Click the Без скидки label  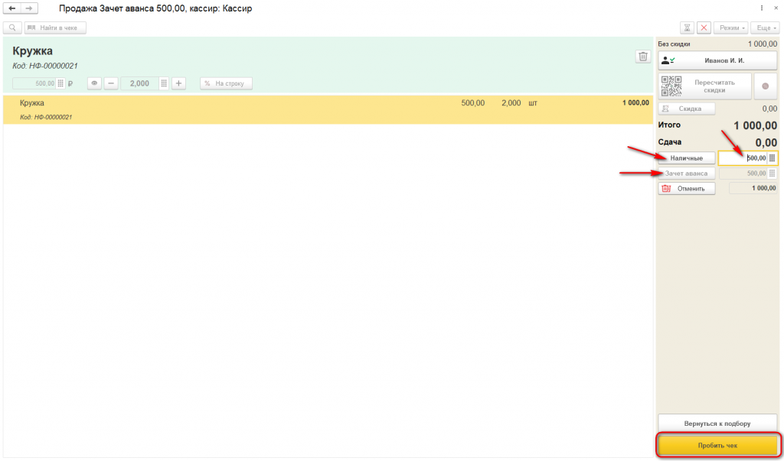pos(674,44)
